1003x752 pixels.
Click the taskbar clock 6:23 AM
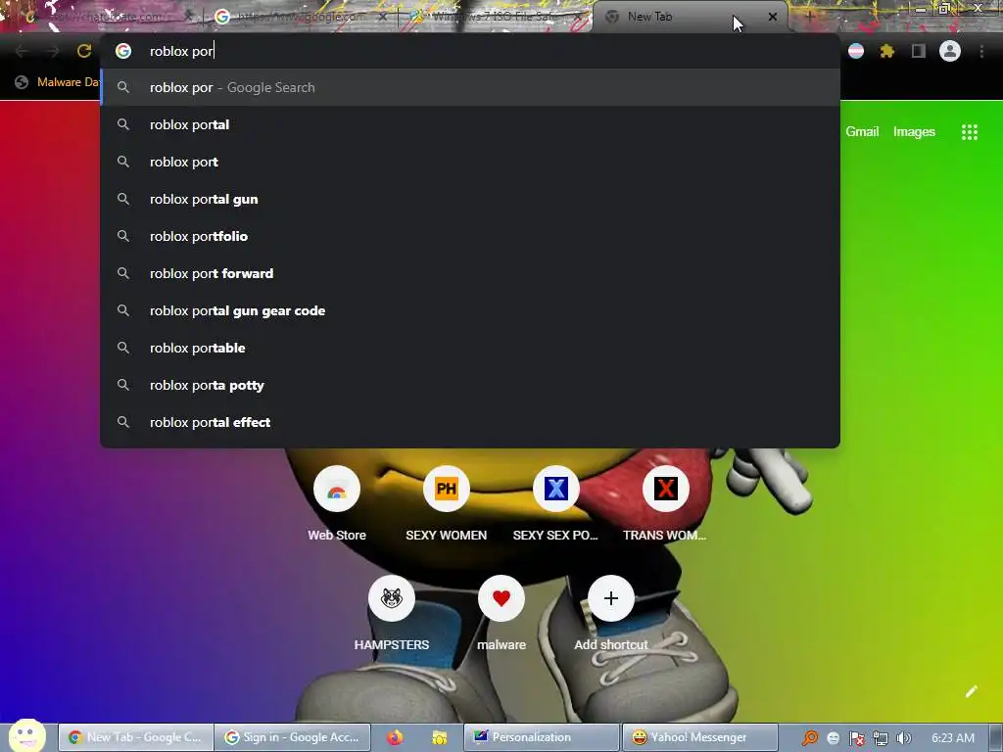953,738
